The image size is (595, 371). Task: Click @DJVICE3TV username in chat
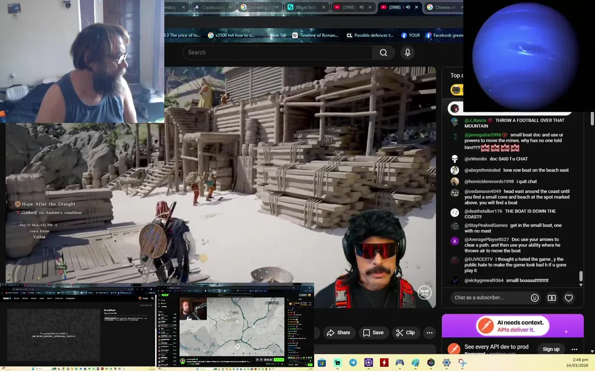[478, 259]
